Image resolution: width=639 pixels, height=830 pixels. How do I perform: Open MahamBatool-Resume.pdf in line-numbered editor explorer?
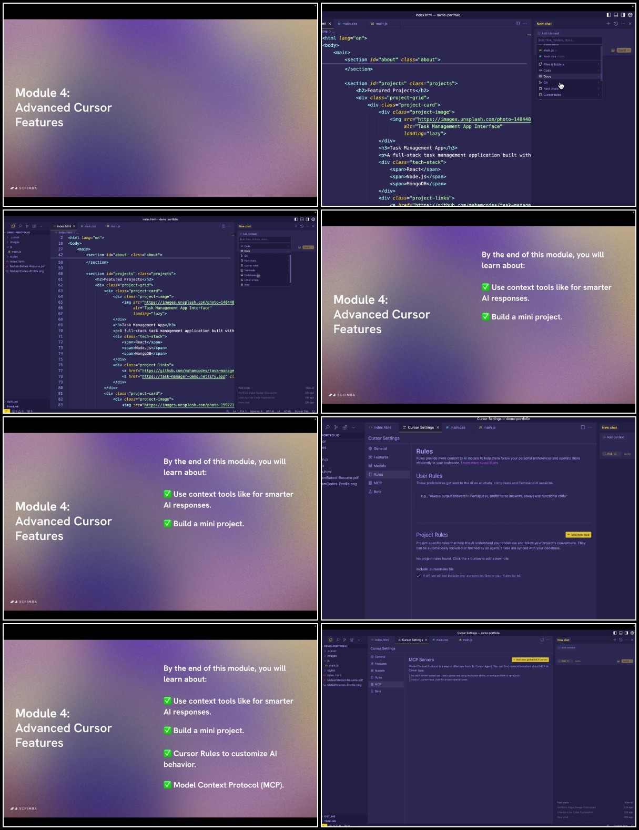[x=27, y=266]
